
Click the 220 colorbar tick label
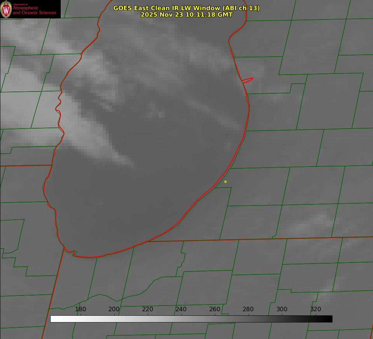click(148, 309)
